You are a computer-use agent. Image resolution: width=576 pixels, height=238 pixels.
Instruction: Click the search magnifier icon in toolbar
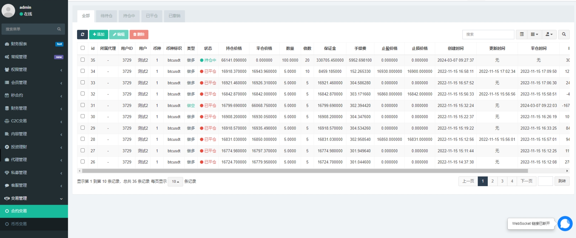pyautogui.click(x=564, y=35)
